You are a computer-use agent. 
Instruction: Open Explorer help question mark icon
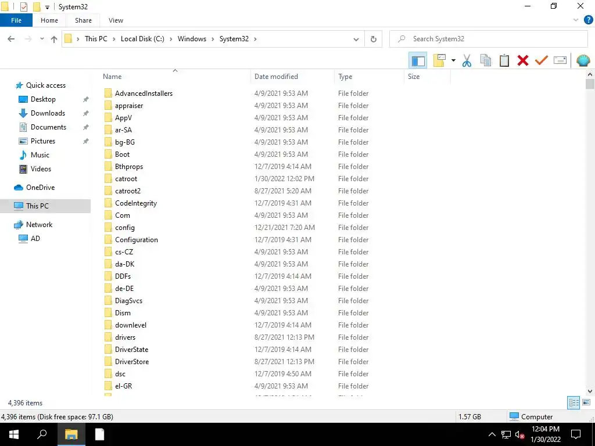tap(588, 20)
